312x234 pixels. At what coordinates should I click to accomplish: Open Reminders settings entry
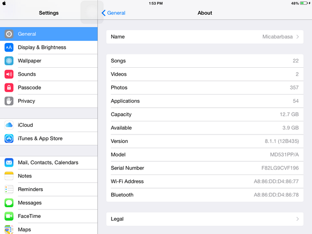30,189
